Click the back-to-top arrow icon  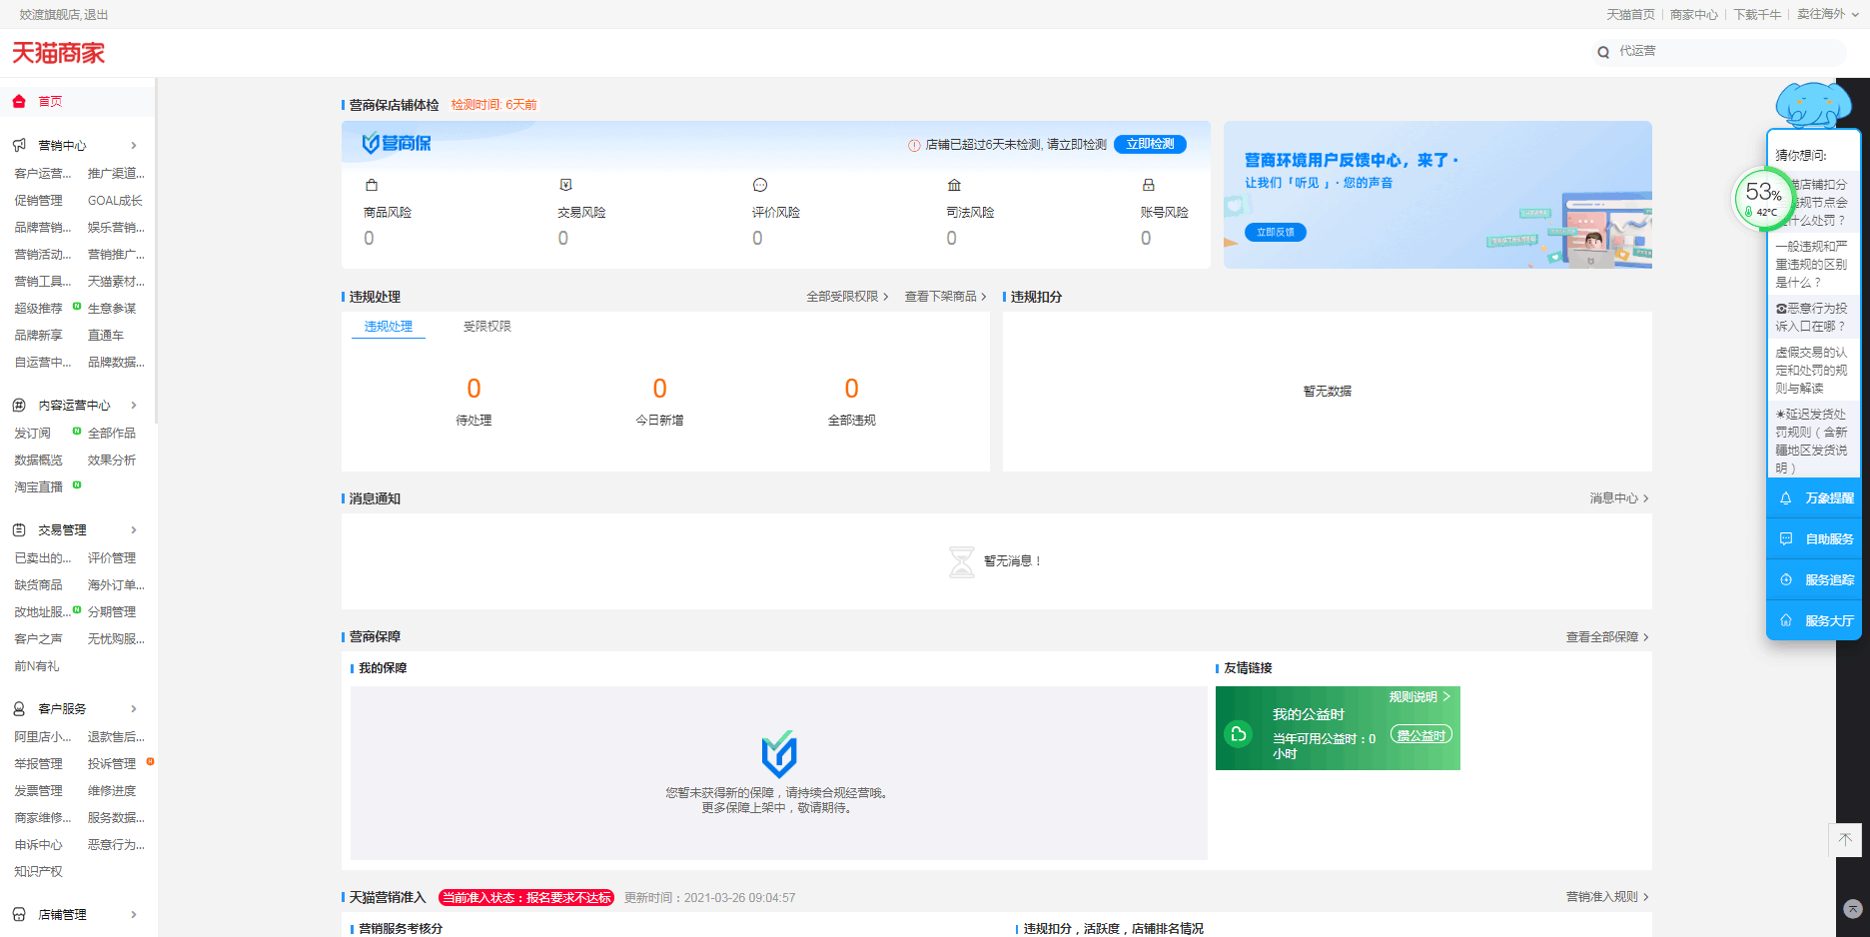(x=1845, y=840)
